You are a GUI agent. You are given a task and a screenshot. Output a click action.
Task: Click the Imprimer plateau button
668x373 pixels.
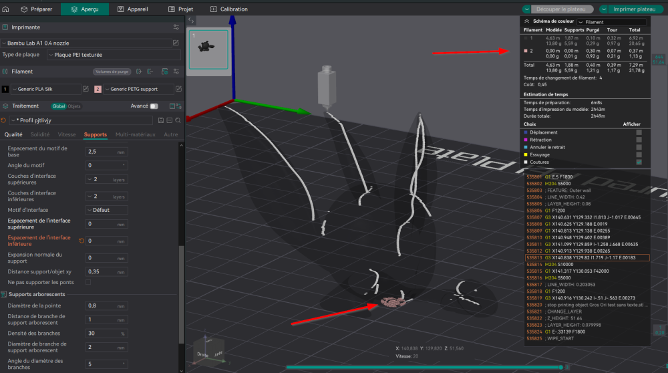pos(634,9)
